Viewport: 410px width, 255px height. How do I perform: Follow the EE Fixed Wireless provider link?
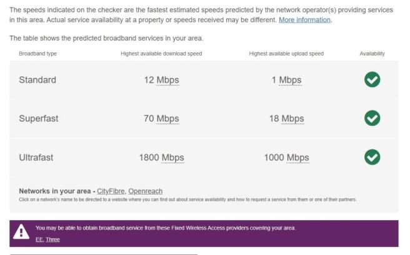click(x=39, y=239)
